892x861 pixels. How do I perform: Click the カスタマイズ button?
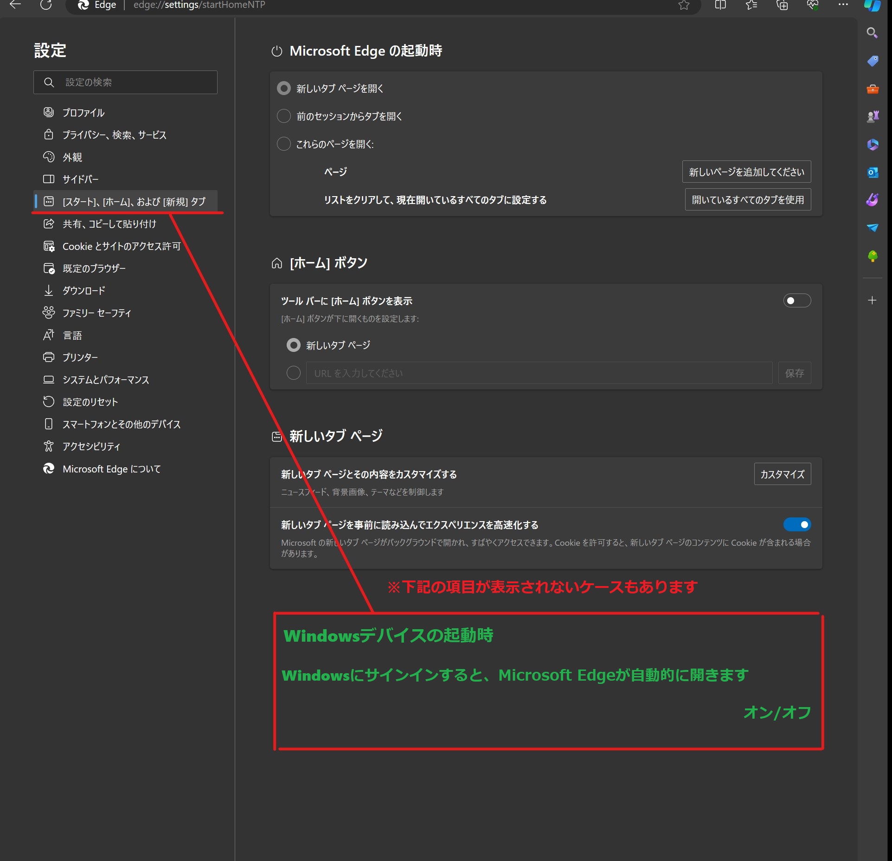[782, 474]
